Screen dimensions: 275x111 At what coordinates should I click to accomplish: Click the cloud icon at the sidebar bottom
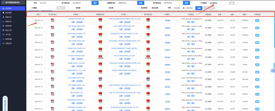(x=5, y=98)
